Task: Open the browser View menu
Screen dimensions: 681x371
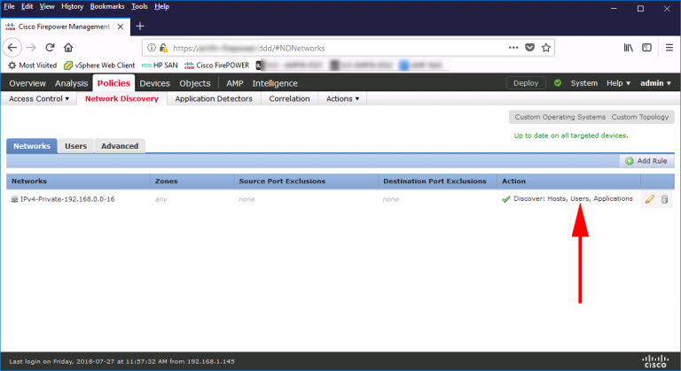Action: (x=47, y=6)
